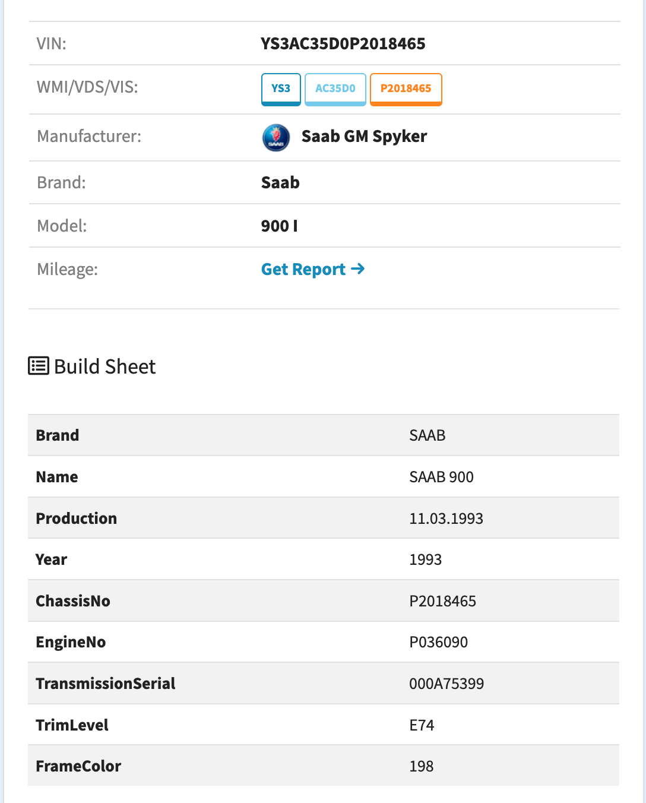Click the EngineNo value P036090
Image resolution: width=646 pixels, height=803 pixels.
[x=438, y=642]
